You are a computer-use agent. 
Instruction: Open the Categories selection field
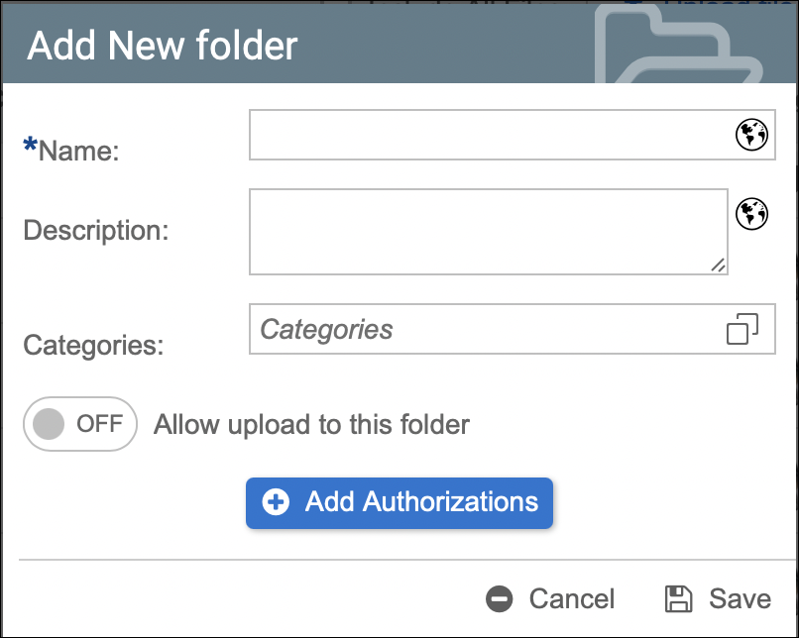(x=486, y=329)
